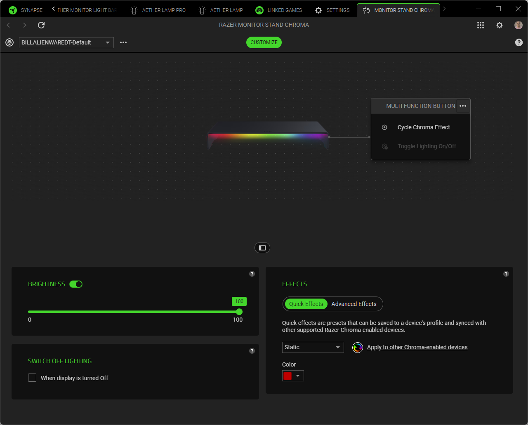528x425 pixels.
Task: Turn off the Brightness toggle
Action: pos(76,284)
